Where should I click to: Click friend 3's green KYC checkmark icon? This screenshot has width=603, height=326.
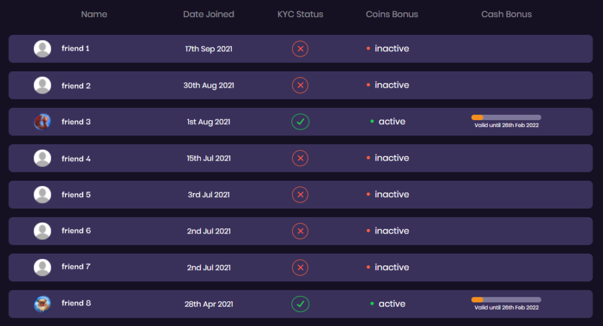[300, 122]
